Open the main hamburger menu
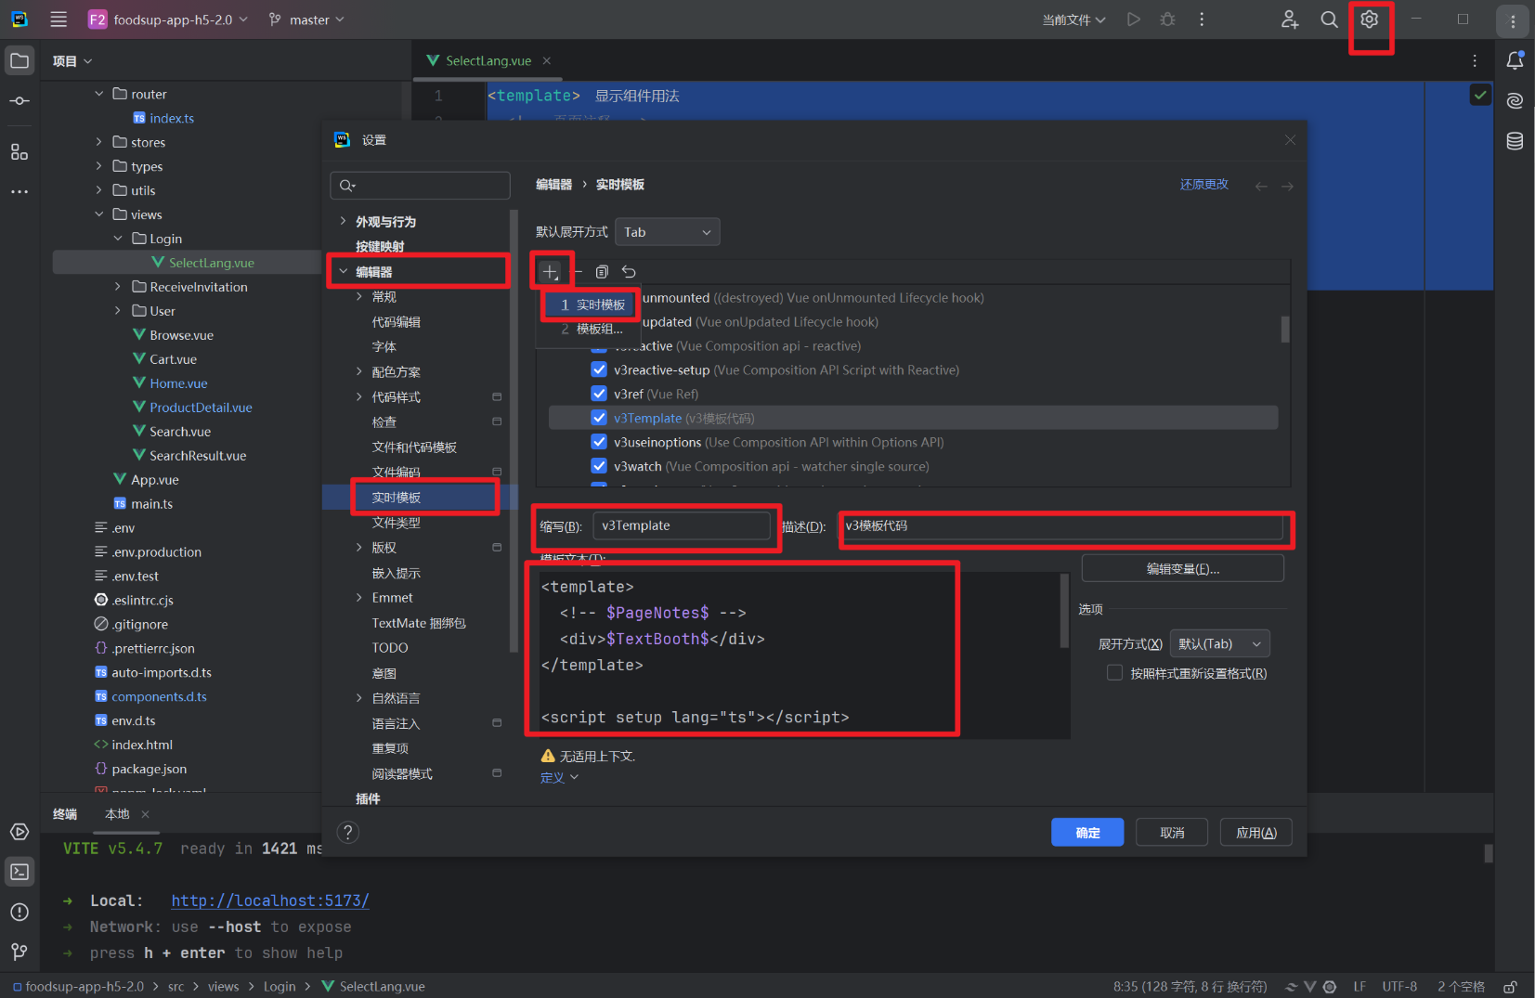 click(59, 19)
